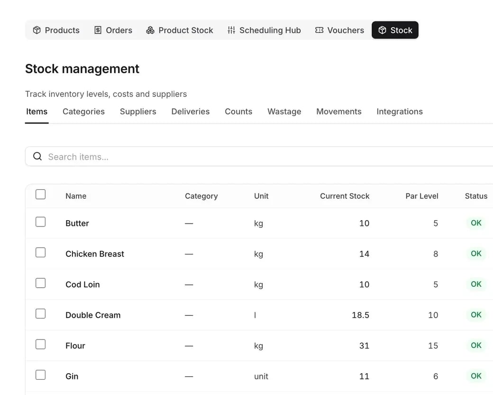Open the Counts sub-tab

click(x=238, y=112)
